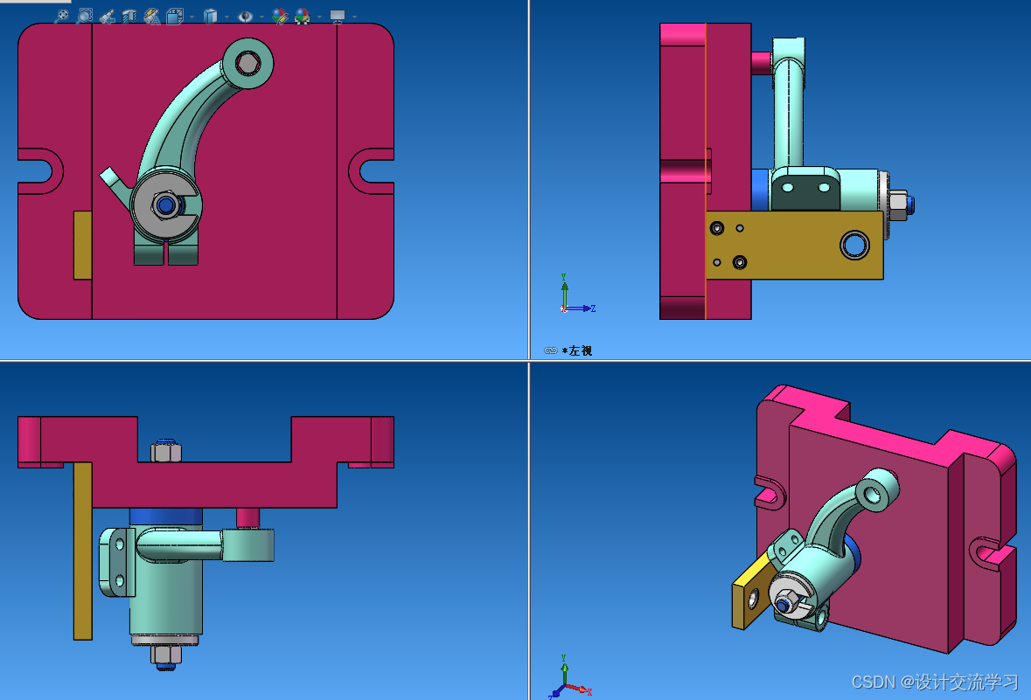Expand the View Settings dropdown arrow
This screenshot has width=1031, height=700.
[x=354, y=17]
